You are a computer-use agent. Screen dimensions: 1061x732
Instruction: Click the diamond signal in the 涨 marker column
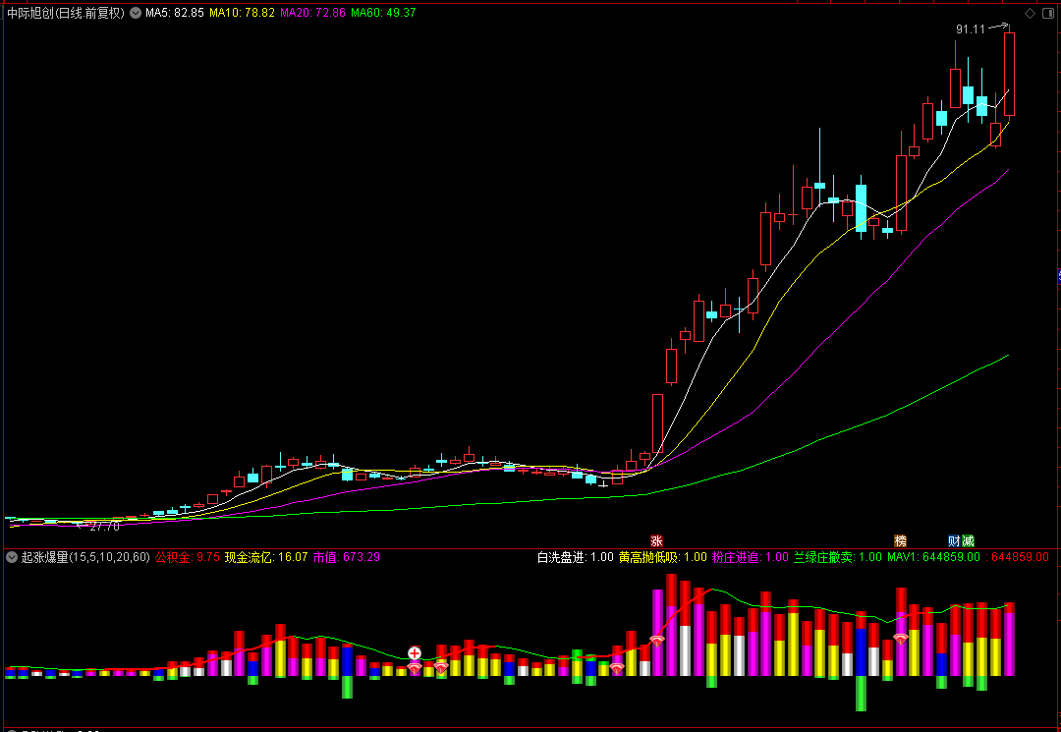pyautogui.click(x=657, y=640)
